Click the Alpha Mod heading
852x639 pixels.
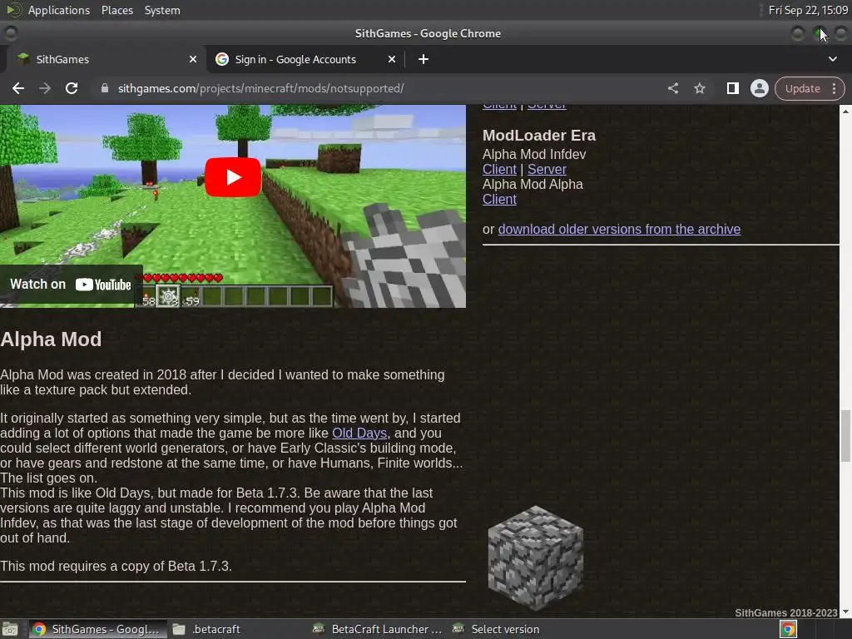tap(51, 339)
